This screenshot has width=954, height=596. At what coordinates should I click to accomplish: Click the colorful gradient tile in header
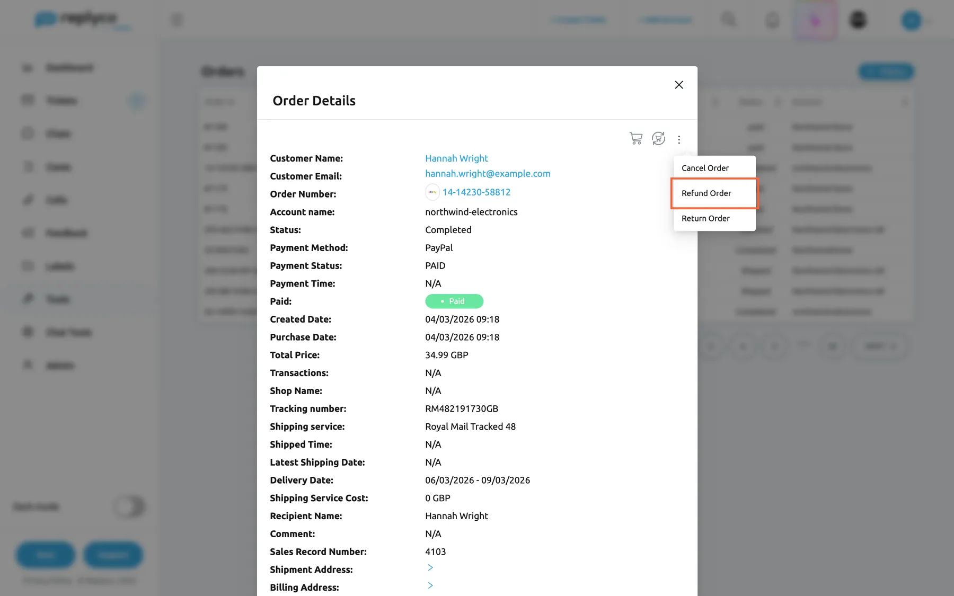815,20
